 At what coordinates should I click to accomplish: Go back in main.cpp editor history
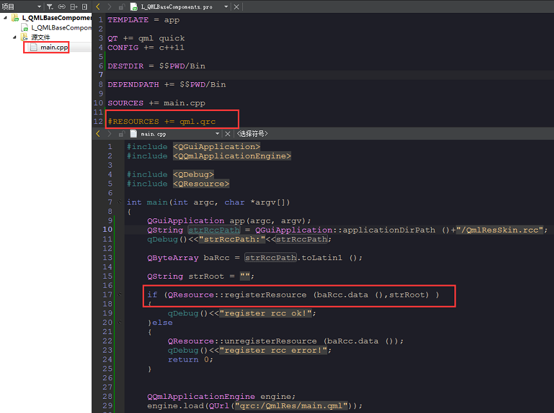tap(98, 134)
